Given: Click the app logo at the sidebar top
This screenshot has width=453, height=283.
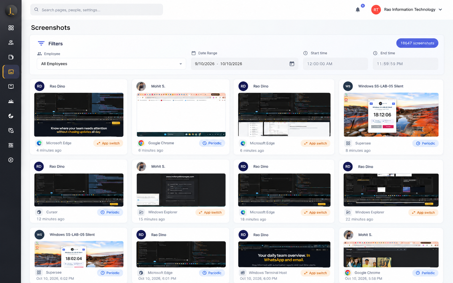Looking at the screenshot, I should [x=11, y=11].
